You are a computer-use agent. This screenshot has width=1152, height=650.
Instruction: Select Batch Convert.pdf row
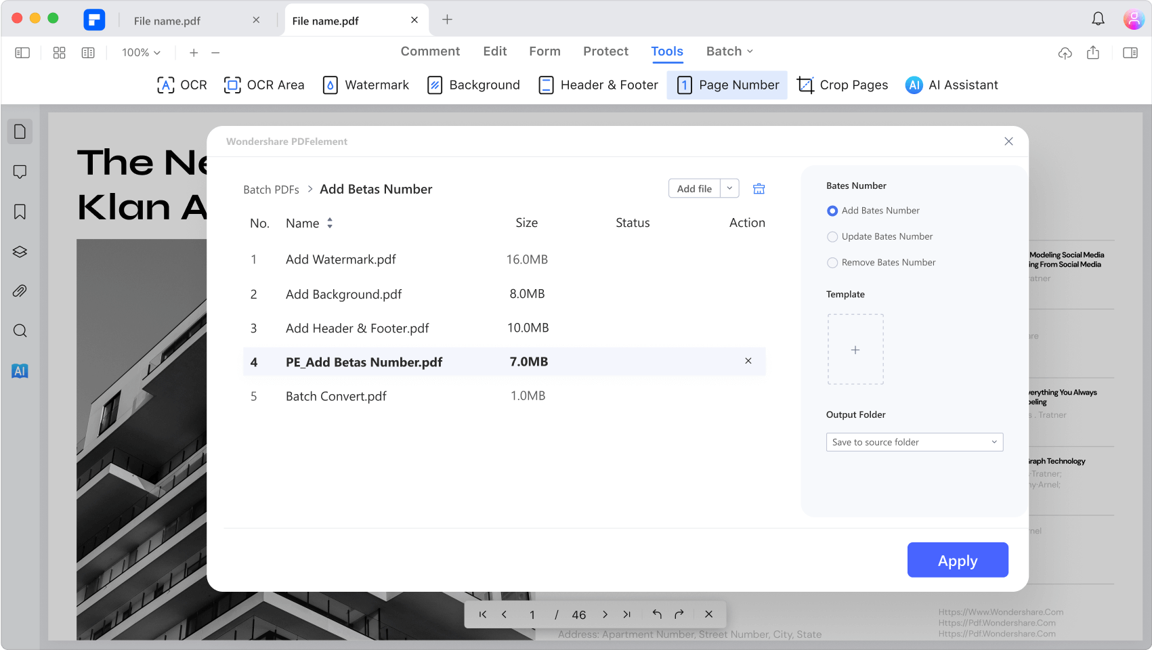[504, 396]
